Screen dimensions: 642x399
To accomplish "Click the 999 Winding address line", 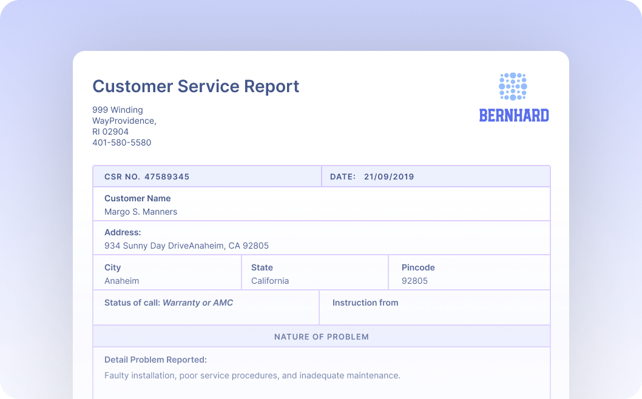I will click(118, 110).
